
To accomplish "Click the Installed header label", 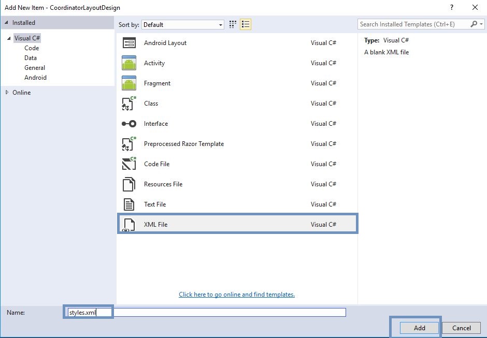I will pyautogui.click(x=24, y=23).
